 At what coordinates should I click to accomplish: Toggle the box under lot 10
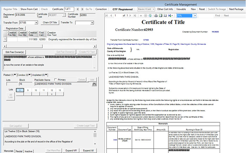coord(36,94)
